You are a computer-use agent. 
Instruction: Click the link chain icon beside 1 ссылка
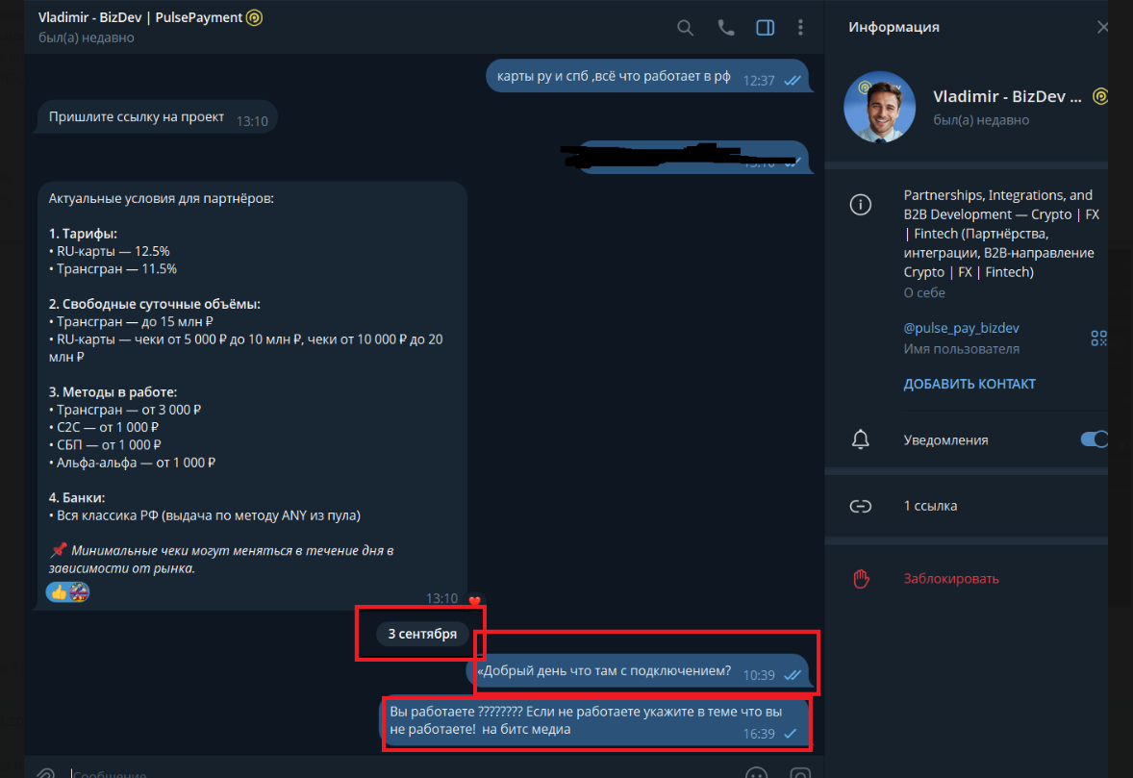click(x=860, y=506)
